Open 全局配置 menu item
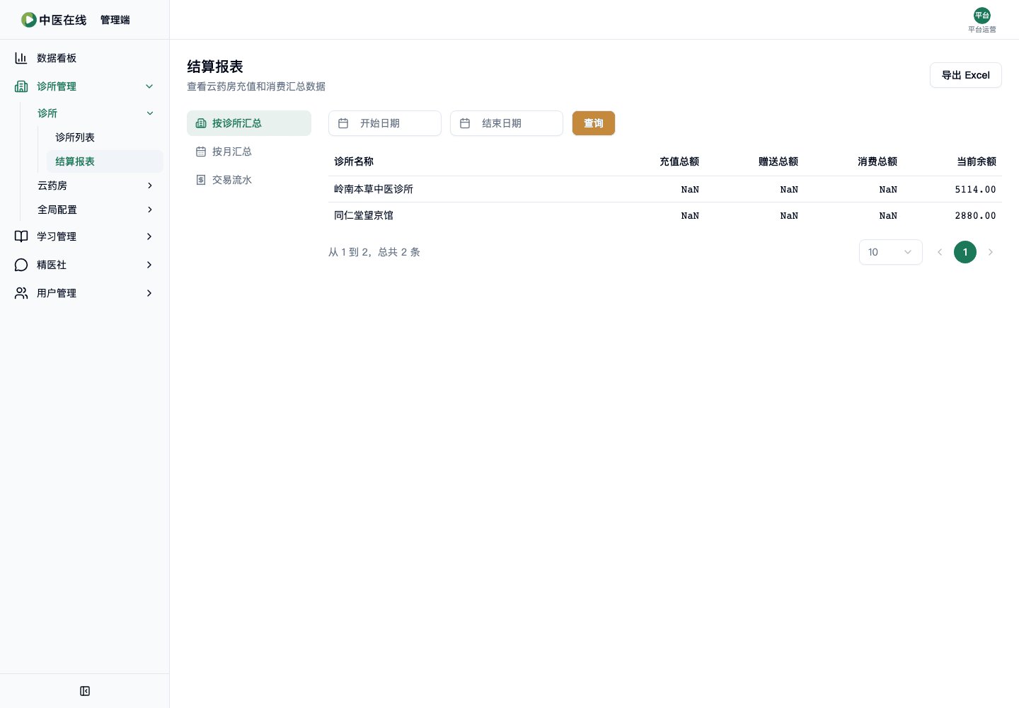Image resolution: width=1019 pixels, height=708 pixels. tap(96, 210)
